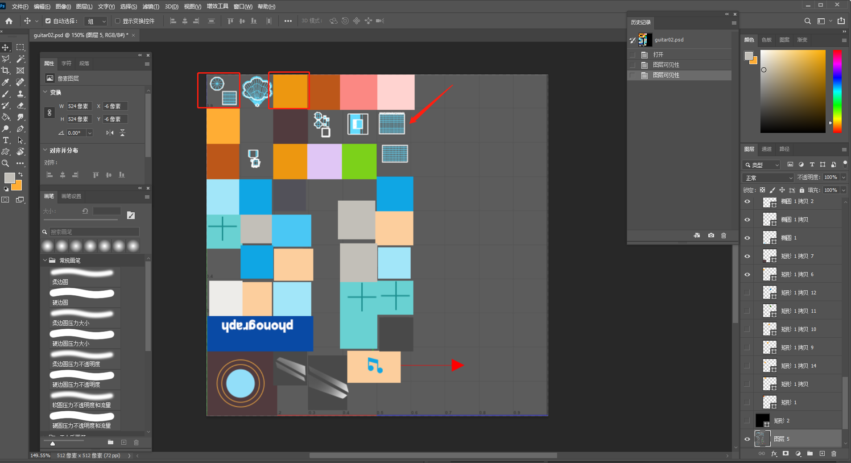Click the Home icon in options bar
This screenshot has width=851, height=463.
pos(9,21)
